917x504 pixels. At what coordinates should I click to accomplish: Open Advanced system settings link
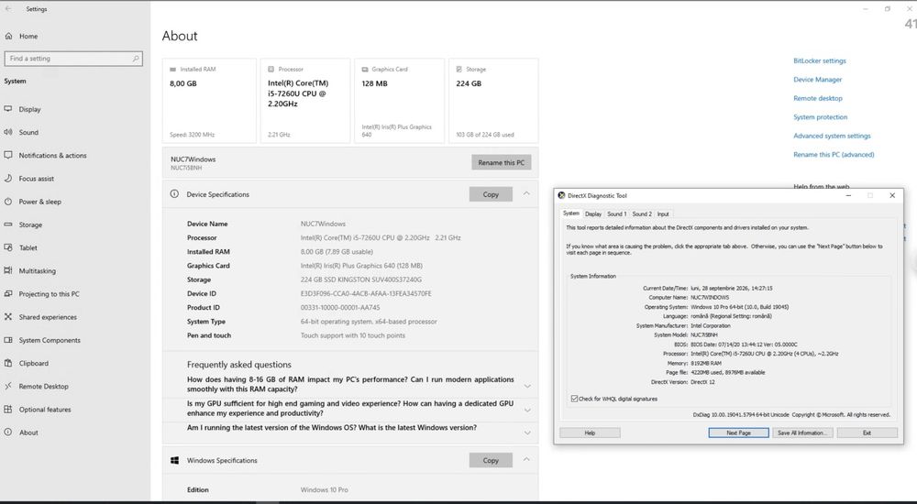(x=832, y=136)
